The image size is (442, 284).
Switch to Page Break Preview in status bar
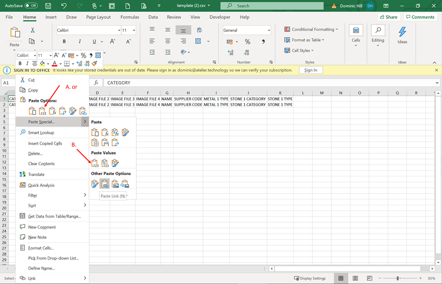[369, 278]
